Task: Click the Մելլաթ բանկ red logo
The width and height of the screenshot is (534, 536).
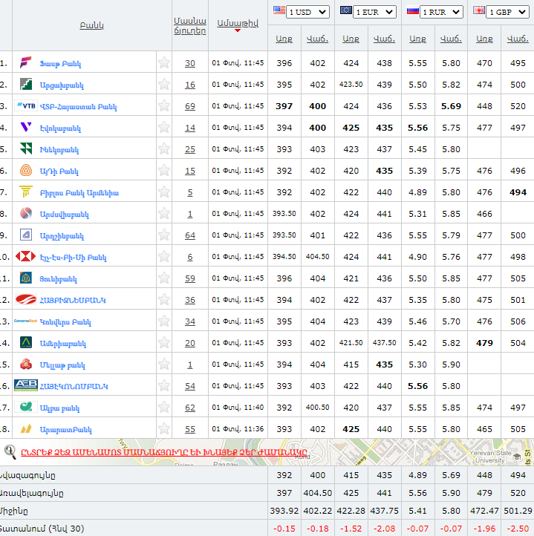Action: coord(26,364)
